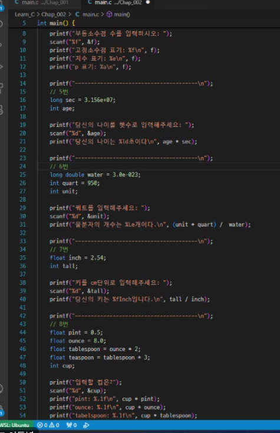Place cursor on 'int age;' declaration
Screen dimensions: 280x433
click(62, 109)
